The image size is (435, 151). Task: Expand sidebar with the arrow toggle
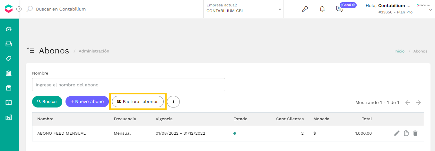point(19,9)
